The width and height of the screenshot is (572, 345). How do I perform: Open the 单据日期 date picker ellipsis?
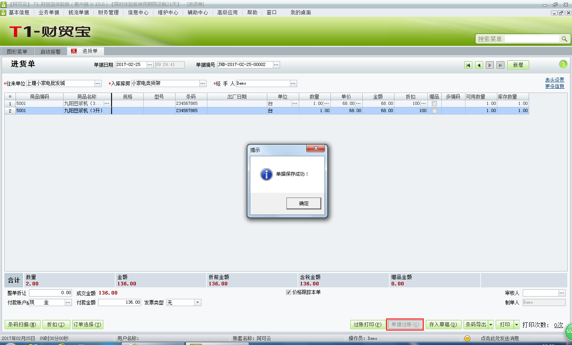click(x=149, y=64)
